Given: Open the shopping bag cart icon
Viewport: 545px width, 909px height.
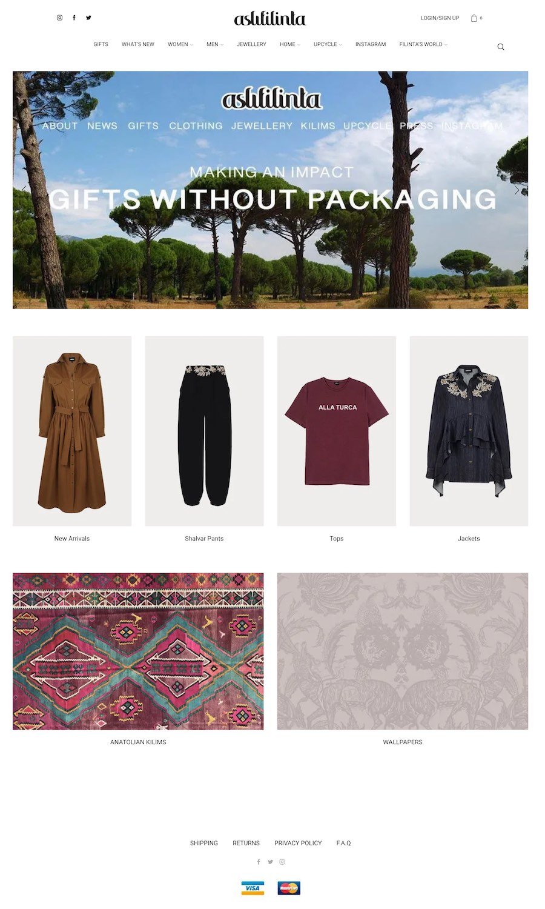Looking at the screenshot, I should tap(474, 18).
